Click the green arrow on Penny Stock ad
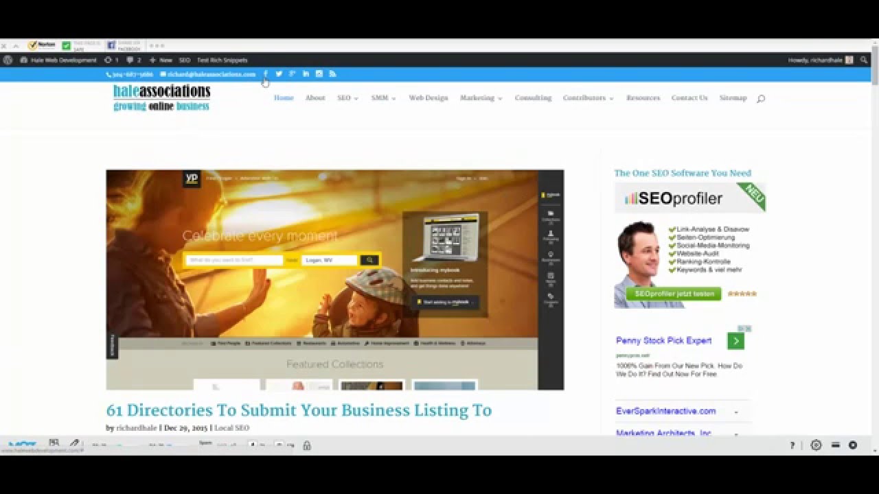The height and width of the screenshot is (494, 879). 735,341
